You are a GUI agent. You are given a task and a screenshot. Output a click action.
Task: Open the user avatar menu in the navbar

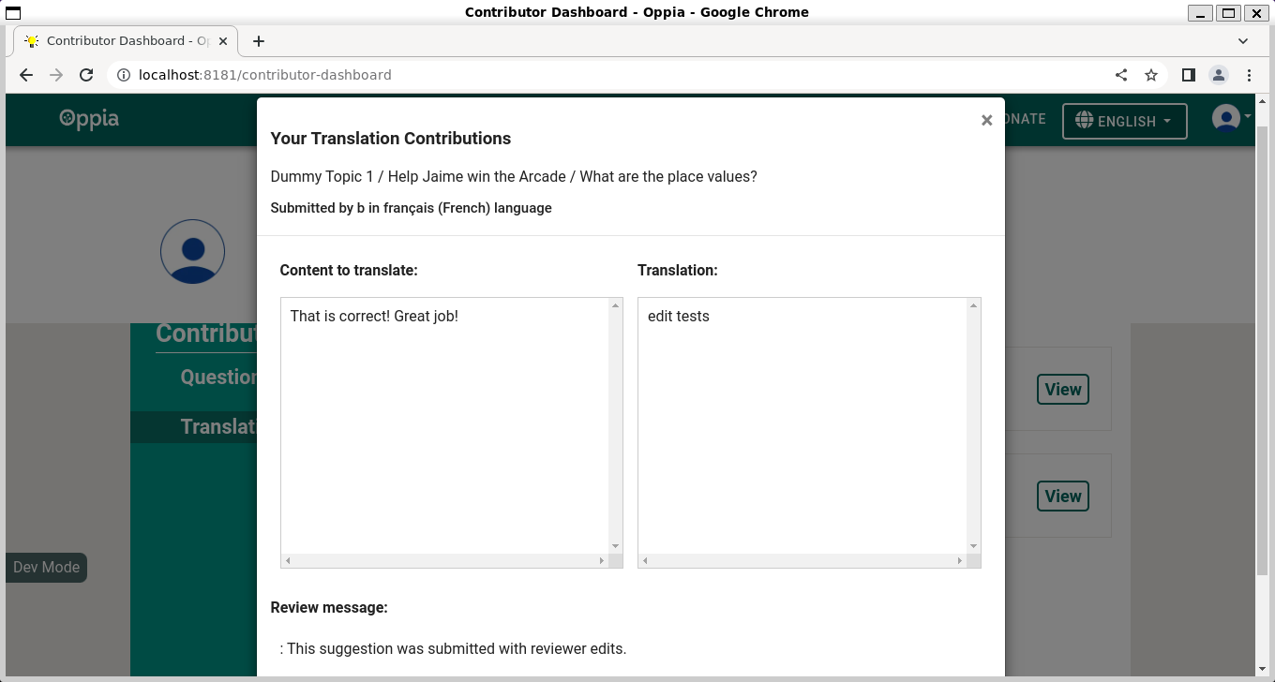[x=1228, y=118]
